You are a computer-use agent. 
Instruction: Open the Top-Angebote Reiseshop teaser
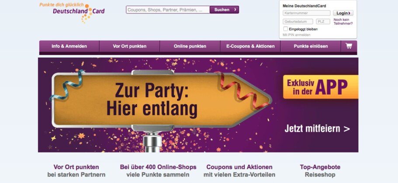320,171
